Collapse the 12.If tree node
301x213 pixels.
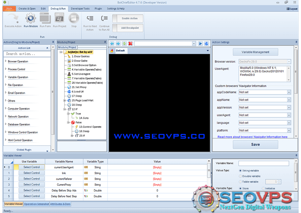tap(65, 109)
